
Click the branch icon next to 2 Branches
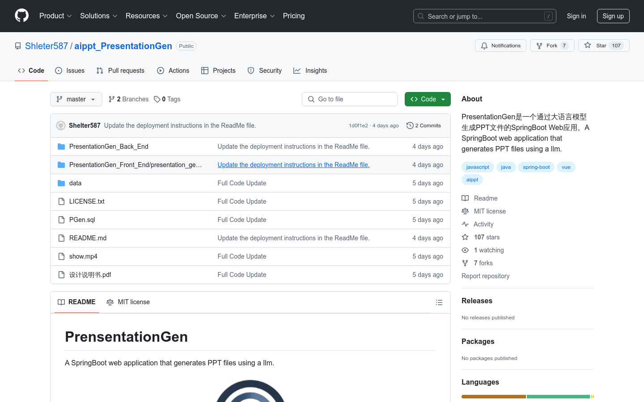click(112, 99)
